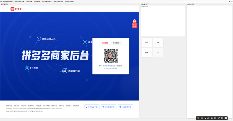Switch to the 账号登录 tab
Viewport: 233px width, 121px height.
[116, 43]
